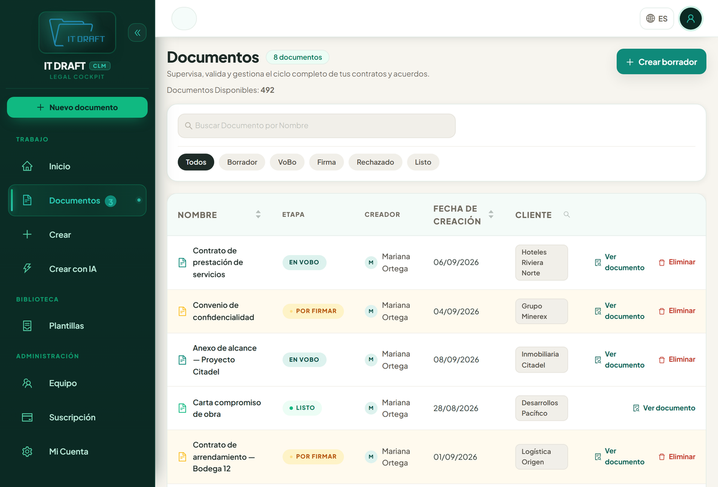
Task: Click Mariana Ortega avatar in Convenio de confidencialidad row
Action: pyautogui.click(x=371, y=311)
